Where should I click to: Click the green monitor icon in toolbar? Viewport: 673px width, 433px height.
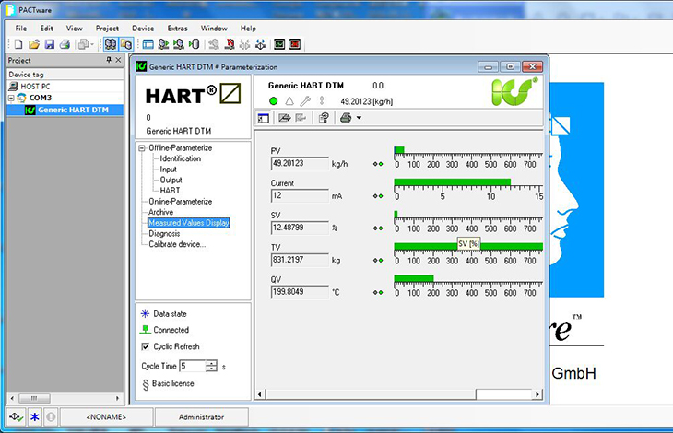point(278,44)
